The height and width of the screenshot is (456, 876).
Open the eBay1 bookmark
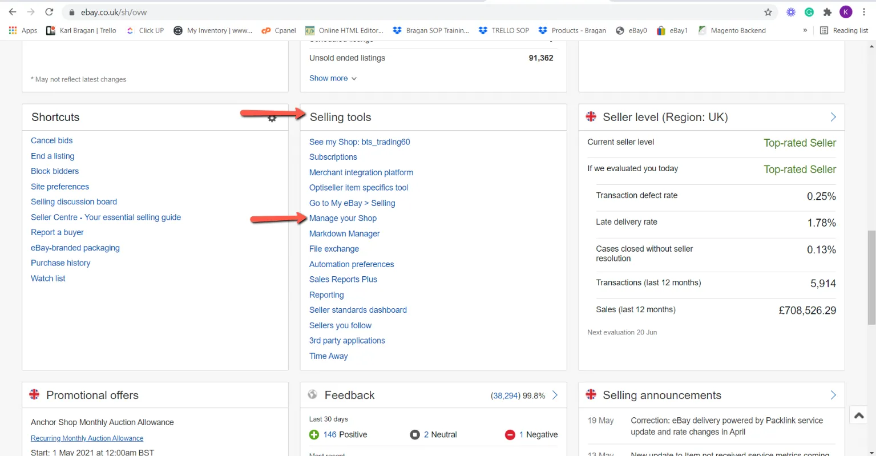672,30
